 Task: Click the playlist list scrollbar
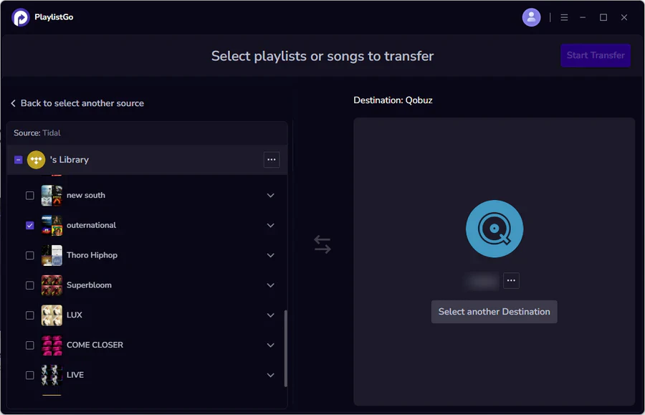point(285,348)
